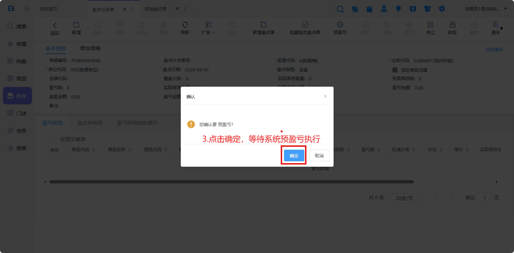Select 盘点单明细 tab
The image size is (514, 253).
(90, 123)
